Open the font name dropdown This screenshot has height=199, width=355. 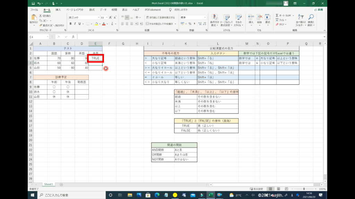point(98,17)
